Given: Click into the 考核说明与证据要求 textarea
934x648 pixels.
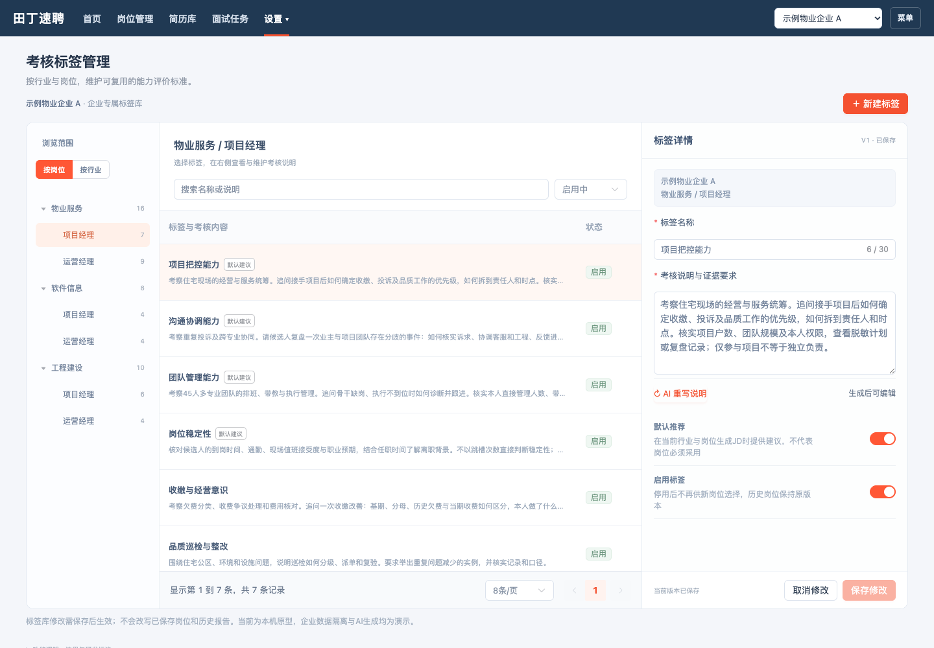Looking at the screenshot, I should coord(774,333).
